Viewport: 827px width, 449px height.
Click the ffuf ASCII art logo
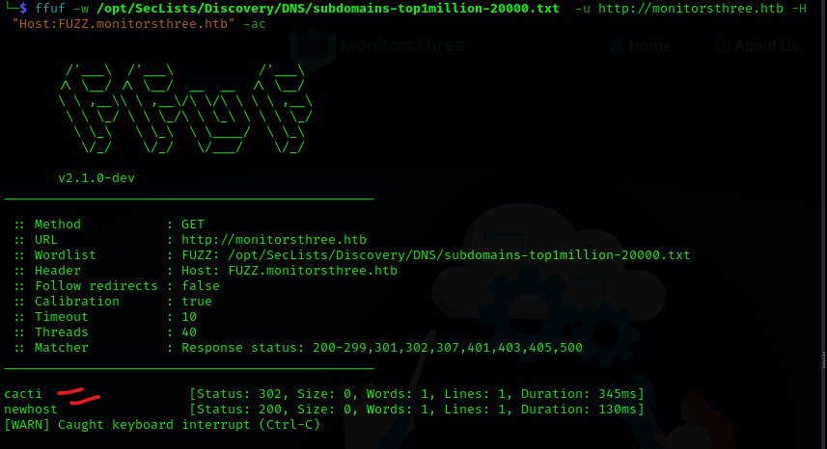click(184, 108)
